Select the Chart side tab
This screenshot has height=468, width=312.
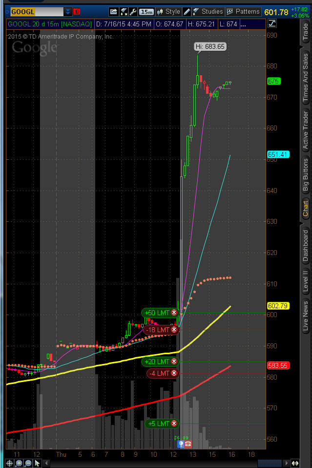[x=306, y=208]
